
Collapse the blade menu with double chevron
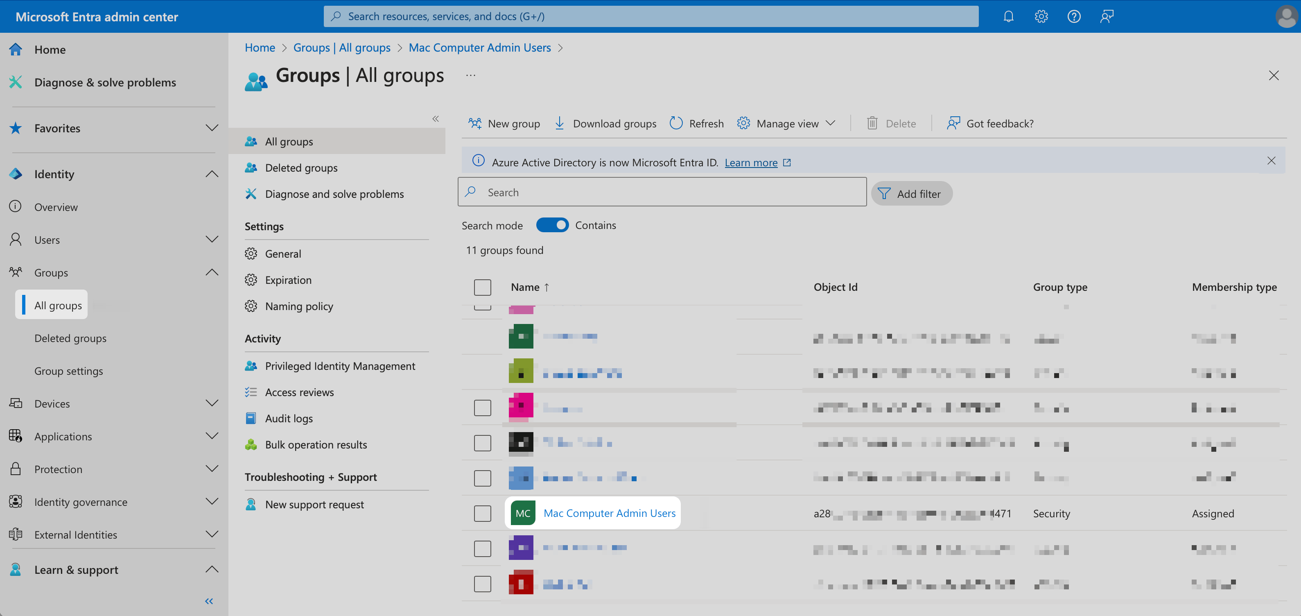coord(435,118)
